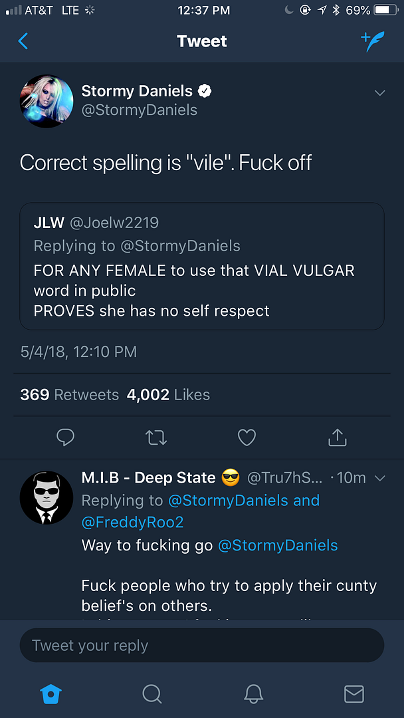Viewport: 404px width, 718px height.
Task: Expand the Stormy Daniels tweet options chevron
Action: pyautogui.click(x=380, y=93)
